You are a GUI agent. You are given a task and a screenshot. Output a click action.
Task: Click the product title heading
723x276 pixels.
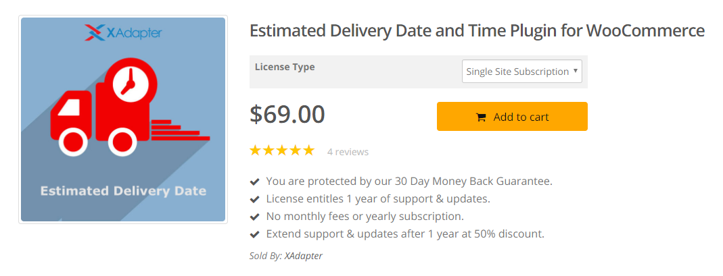pos(477,31)
